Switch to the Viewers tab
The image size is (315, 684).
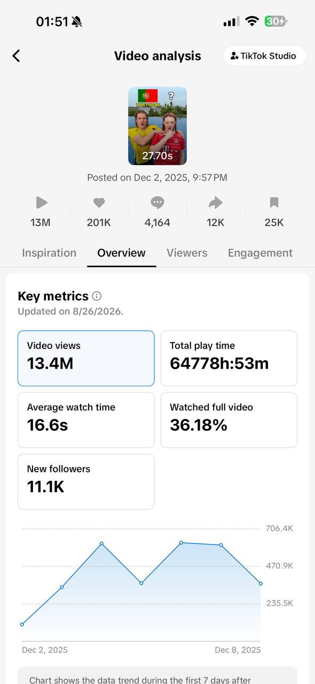click(187, 253)
